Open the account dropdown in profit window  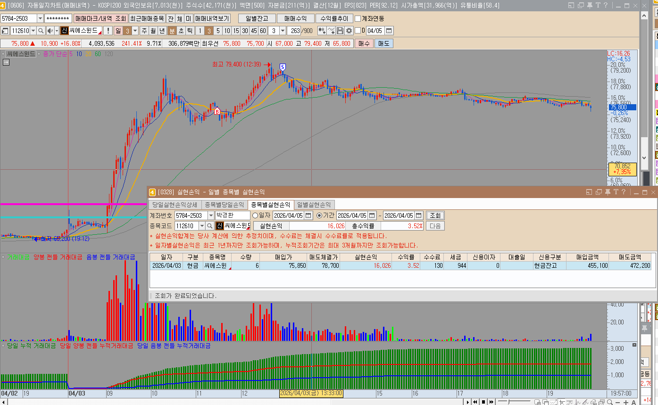point(211,215)
